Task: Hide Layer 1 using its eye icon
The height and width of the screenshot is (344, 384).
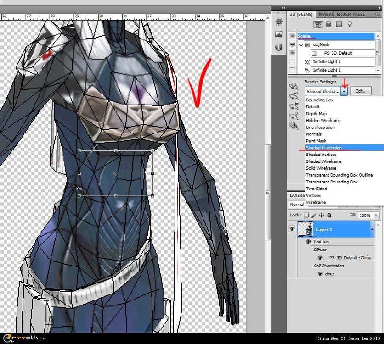Action: tap(292, 229)
